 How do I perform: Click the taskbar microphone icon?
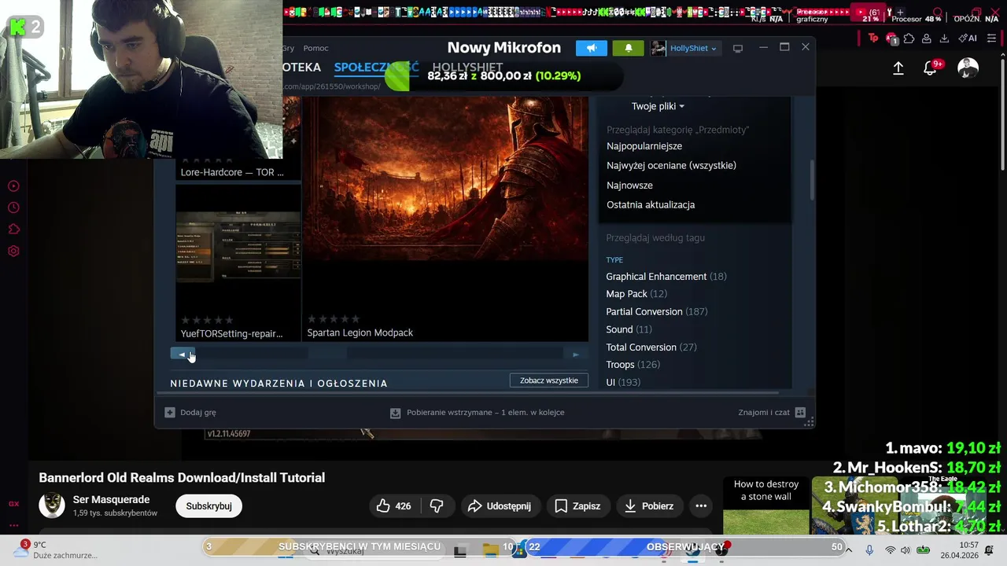pos(869,550)
